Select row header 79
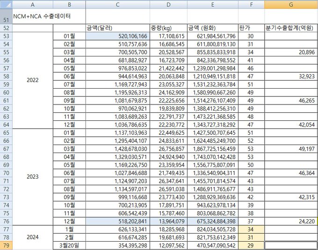 pyautogui.click(x=6, y=245)
